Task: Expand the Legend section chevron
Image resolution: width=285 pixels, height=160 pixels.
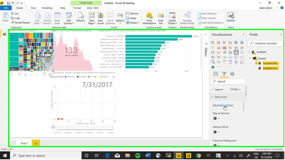Action: pos(212,89)
